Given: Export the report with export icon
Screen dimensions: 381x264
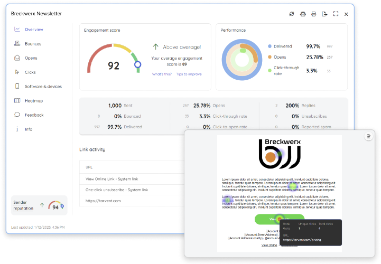Looking at the screenshot, I should coord(324,14).
